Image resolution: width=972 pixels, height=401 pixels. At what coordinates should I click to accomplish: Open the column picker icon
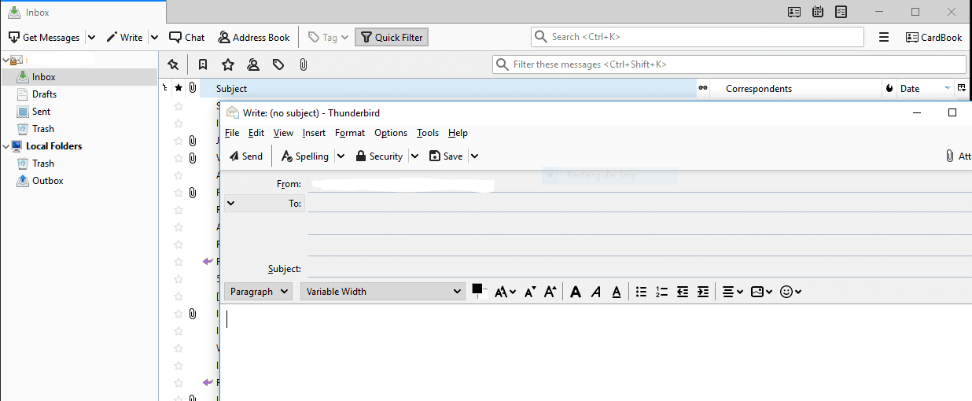click(x=962, y=89)
